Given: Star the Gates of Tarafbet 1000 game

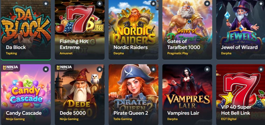Looking at the screenshot, I should point(207,3).
